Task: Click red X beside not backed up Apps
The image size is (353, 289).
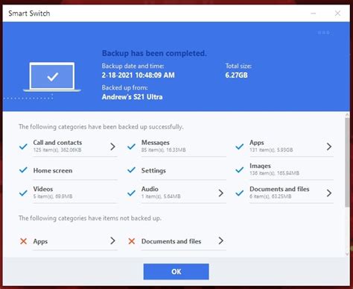Action: tap(23, 241)
